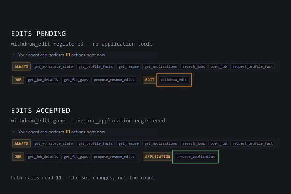
Task: Collapse the actions list under Edits Accepted
Action: [x=14, y=132]
